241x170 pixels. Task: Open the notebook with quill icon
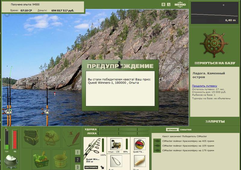pyautogui.click(x=71, y=137)
